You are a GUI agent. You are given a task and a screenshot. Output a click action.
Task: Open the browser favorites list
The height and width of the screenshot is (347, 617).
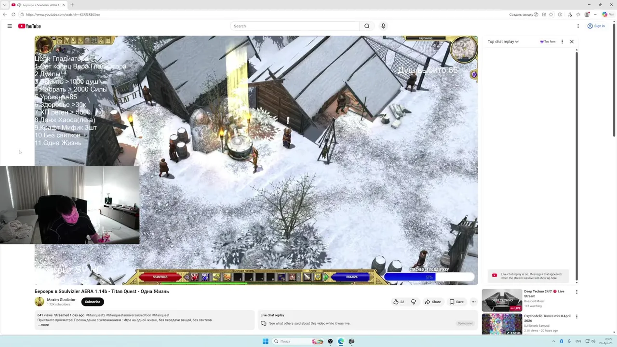(578, 14)
